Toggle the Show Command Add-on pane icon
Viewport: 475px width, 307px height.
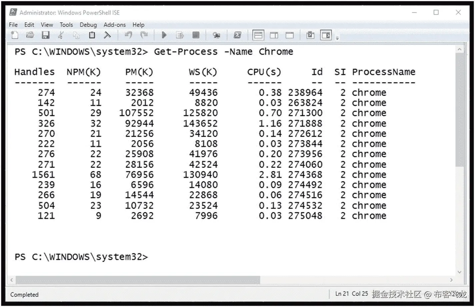326,35
